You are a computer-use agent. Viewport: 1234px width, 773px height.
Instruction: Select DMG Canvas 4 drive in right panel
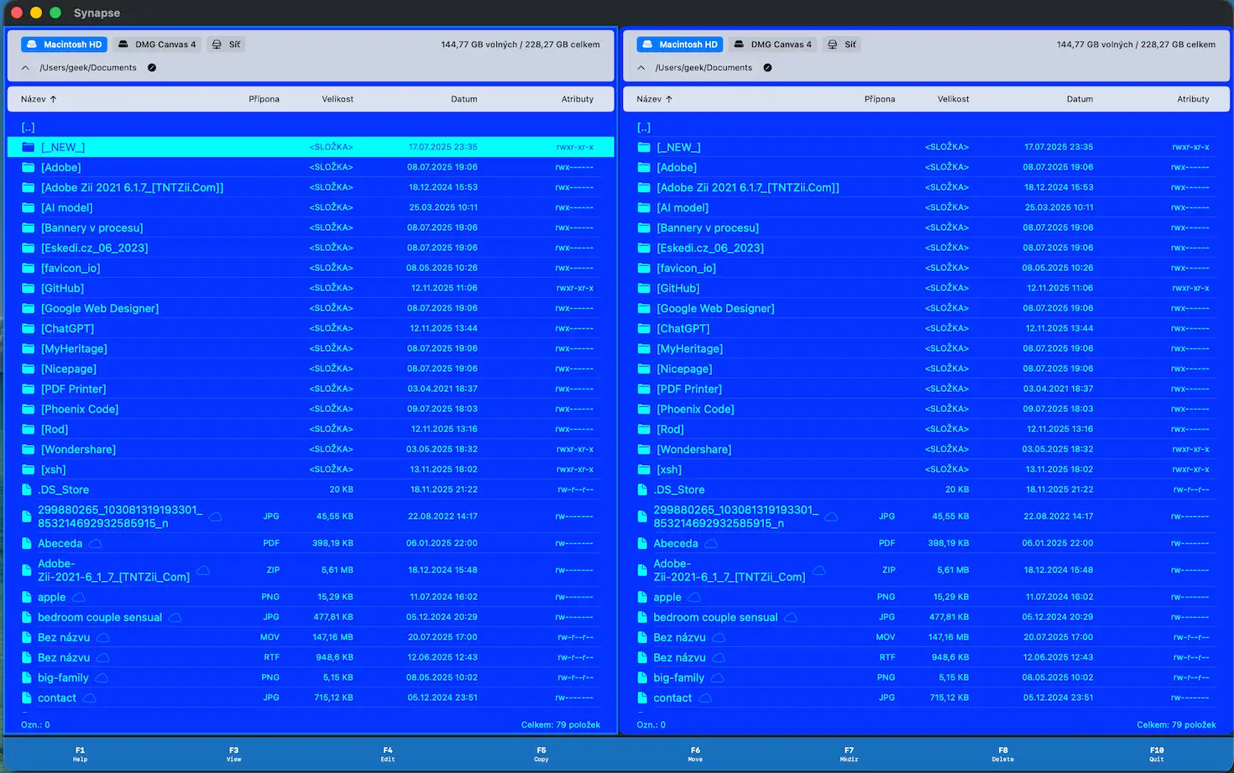tap(772, 44)
